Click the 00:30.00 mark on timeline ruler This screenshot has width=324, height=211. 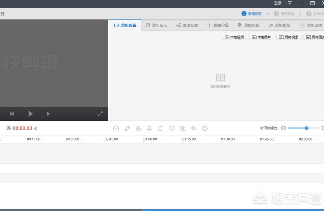click(73, 139)
